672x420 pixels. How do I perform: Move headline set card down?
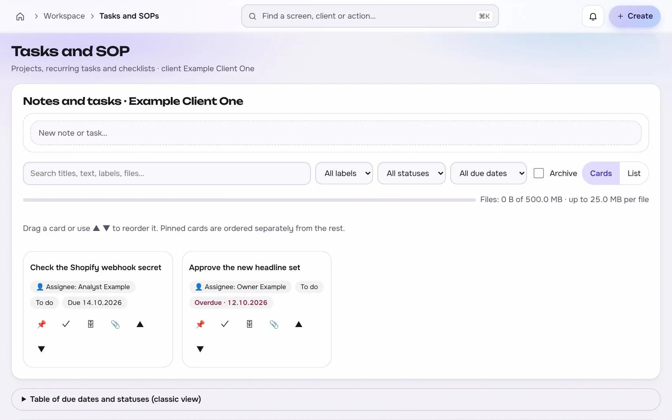(x=200, y=349)
